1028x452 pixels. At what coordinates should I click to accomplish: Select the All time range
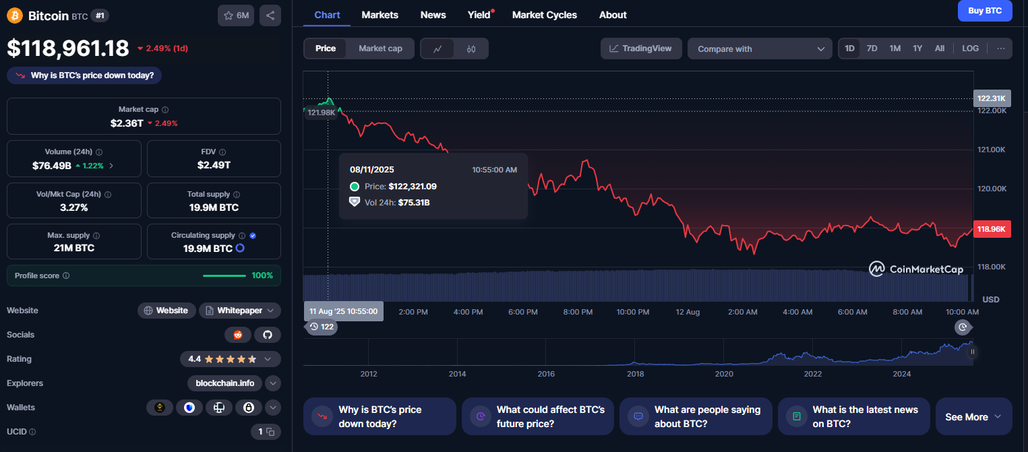940,49
